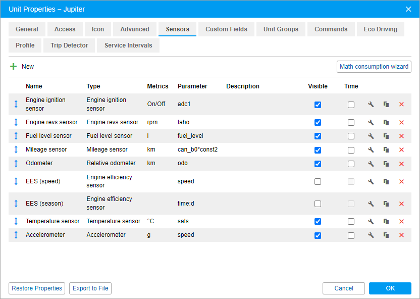420x299 pixels.
Task: Delete the EES (season) sensor
Action: point(401,204)
